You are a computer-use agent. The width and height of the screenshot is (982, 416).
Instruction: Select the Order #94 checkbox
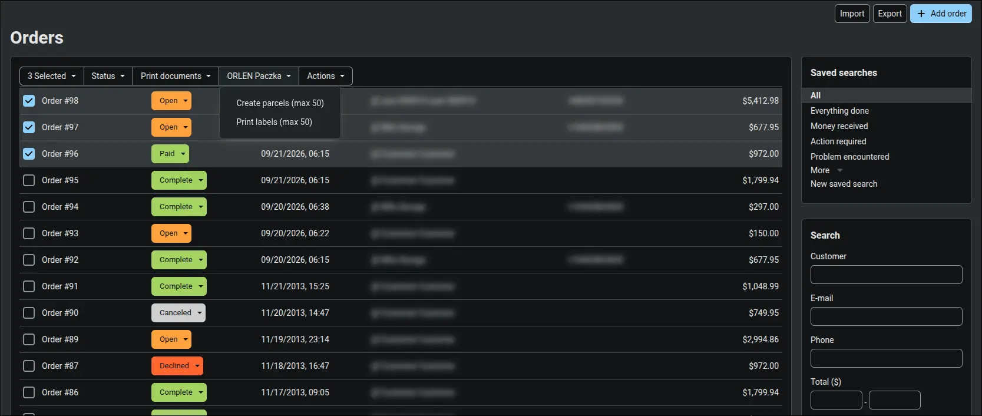[x=29, y=207]
